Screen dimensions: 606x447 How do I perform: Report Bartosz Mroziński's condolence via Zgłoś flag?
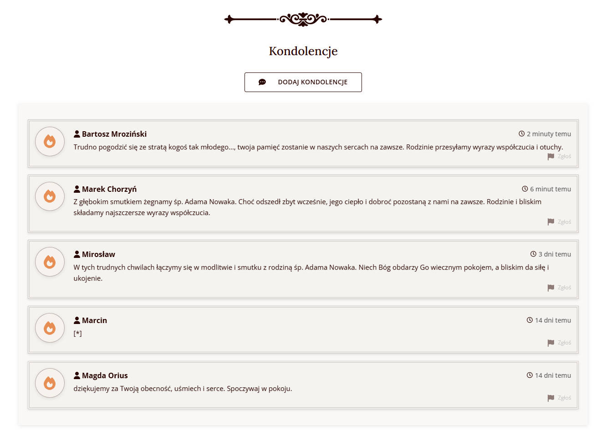click(x=559, y=156)
